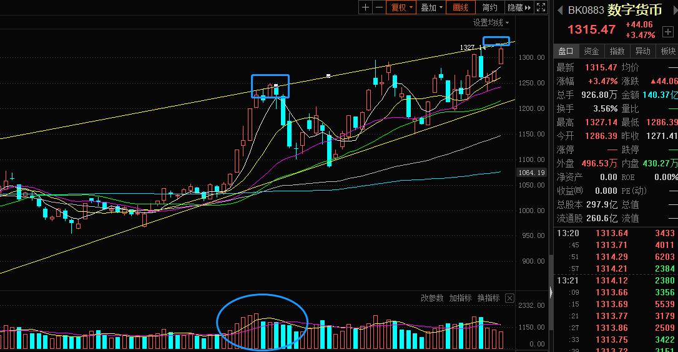
Task: Select the 13:20 tick row at 1313.64
Action: [616, 234]
